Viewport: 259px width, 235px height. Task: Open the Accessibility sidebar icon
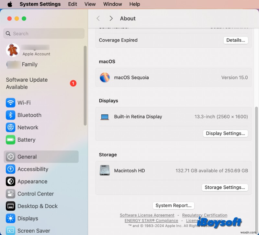click(11, 169)
